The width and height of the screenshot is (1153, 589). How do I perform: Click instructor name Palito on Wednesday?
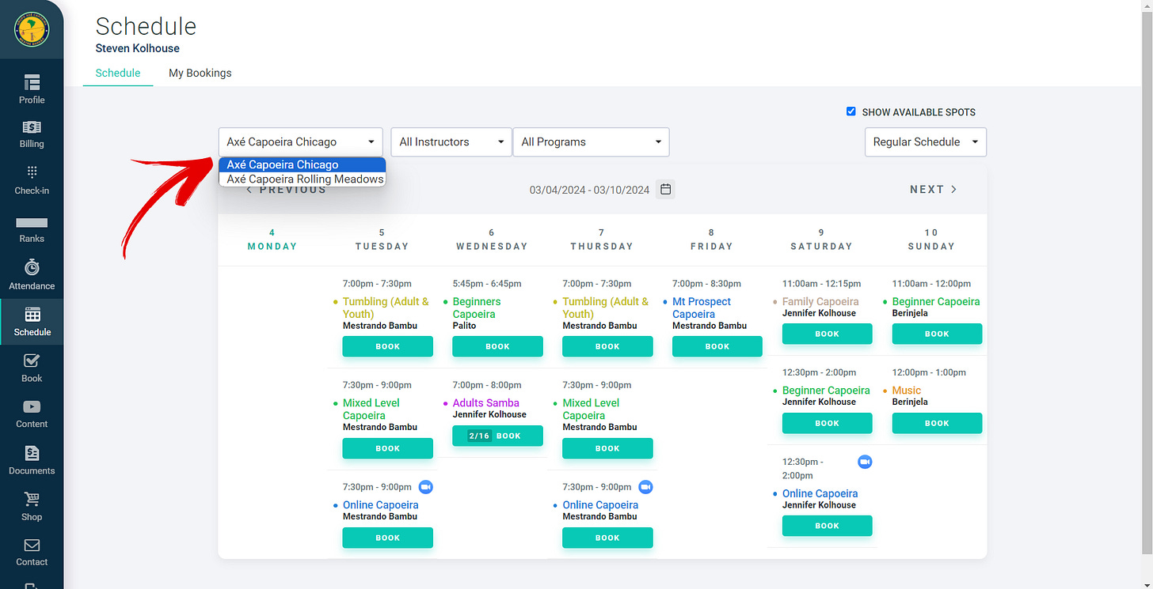[465, 326]
